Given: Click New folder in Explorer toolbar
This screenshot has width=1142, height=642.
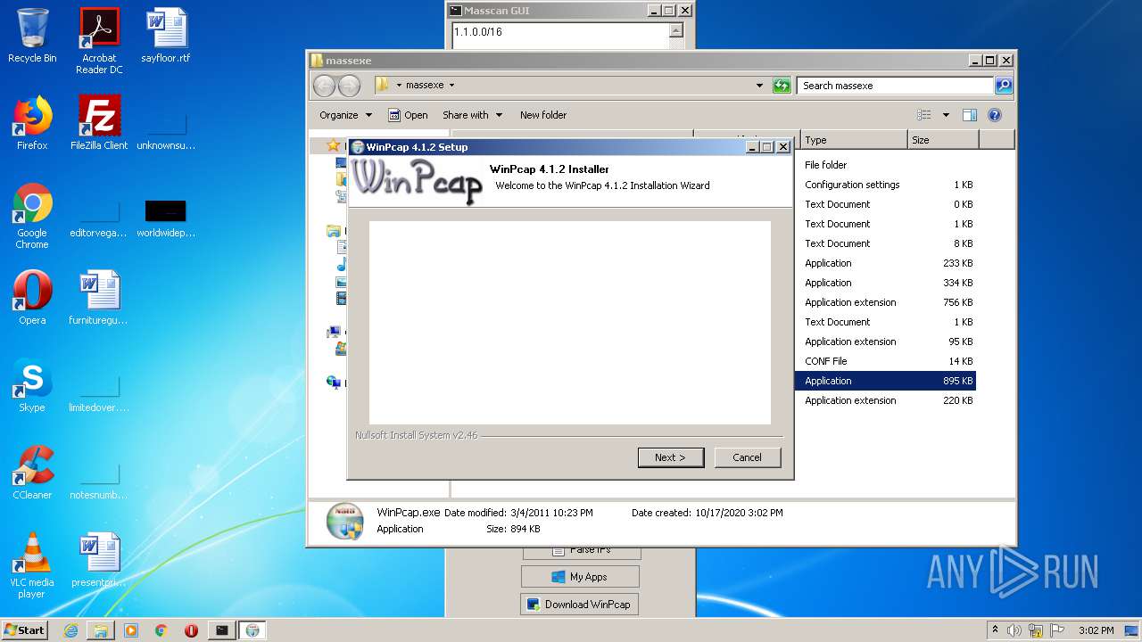Looking at the screenshot, I should pyautogui.click(x=543, y=115).
